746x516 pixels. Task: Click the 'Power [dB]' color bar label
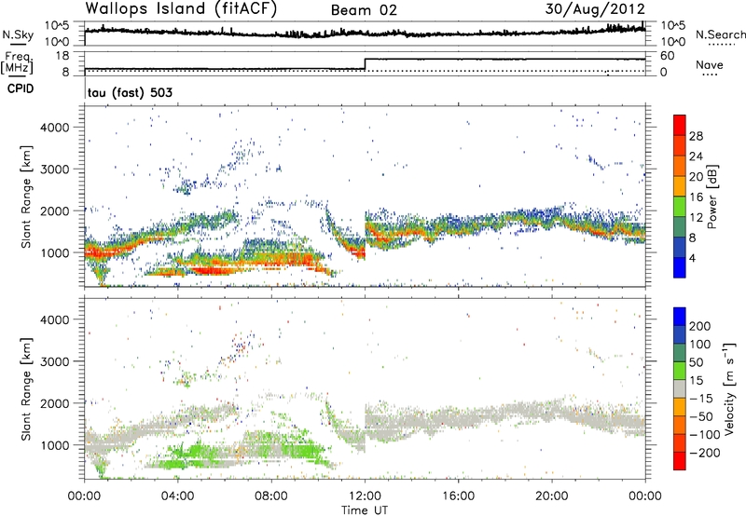pos(712,197)
